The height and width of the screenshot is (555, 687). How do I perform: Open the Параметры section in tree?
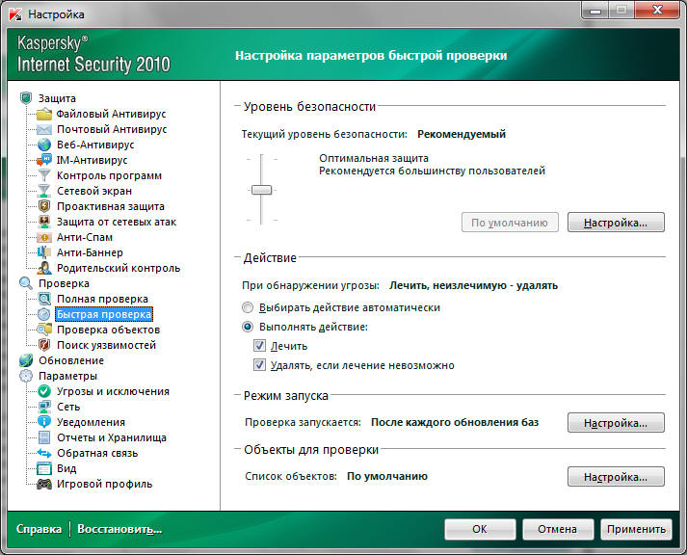(x=67, y=376)
